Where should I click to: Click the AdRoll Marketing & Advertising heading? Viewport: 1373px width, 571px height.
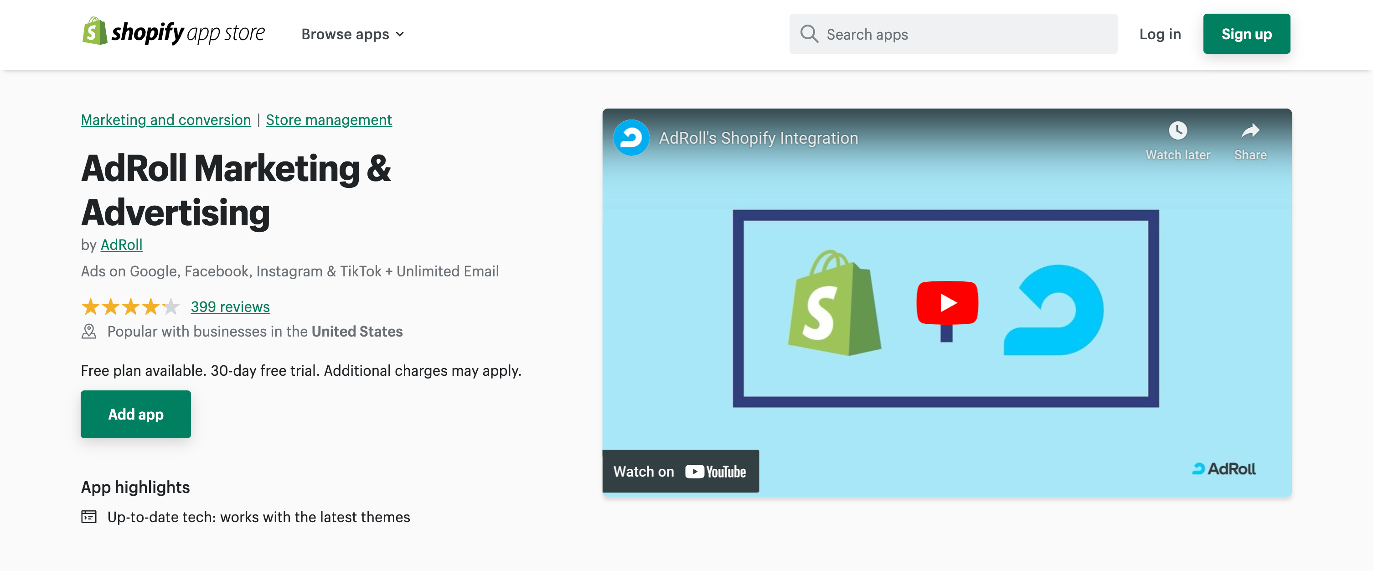[236, 190]
